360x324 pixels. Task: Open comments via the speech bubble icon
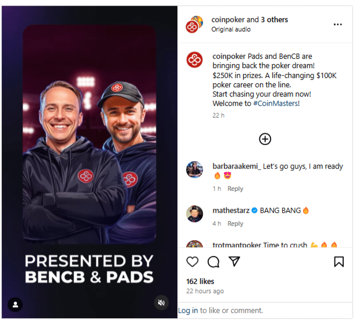[x=213, y=262]
